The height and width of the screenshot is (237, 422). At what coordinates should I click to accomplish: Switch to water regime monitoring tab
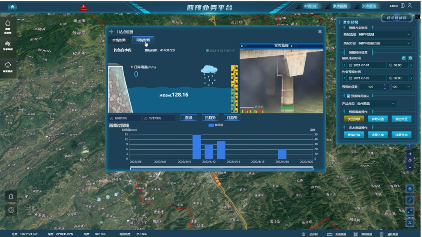click(x=119, y=40)
